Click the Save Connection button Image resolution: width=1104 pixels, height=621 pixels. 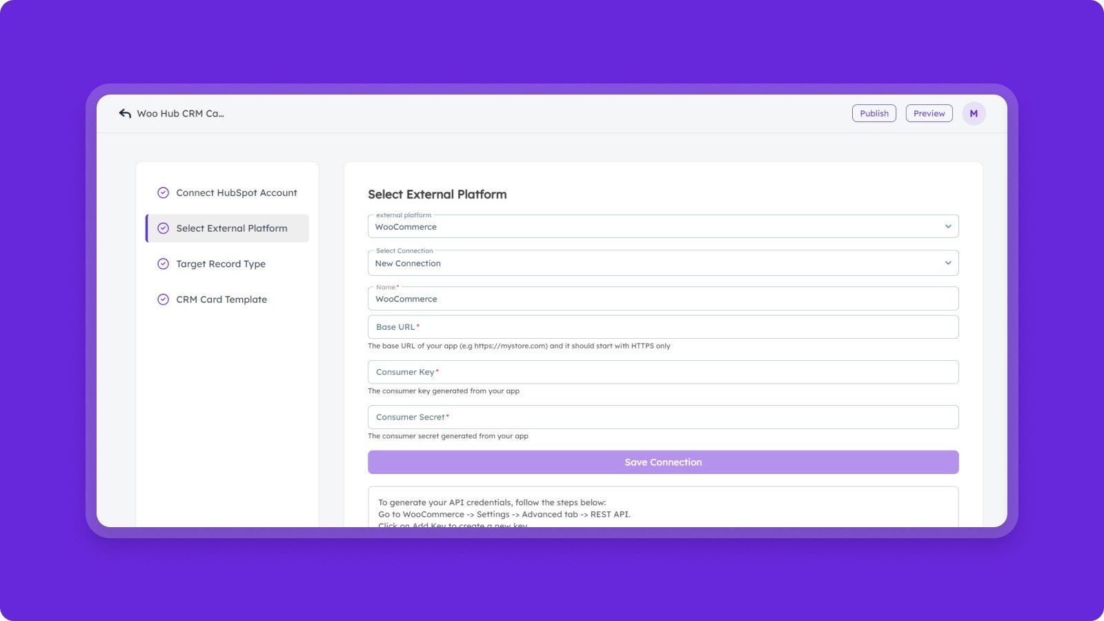pos(662,462)
